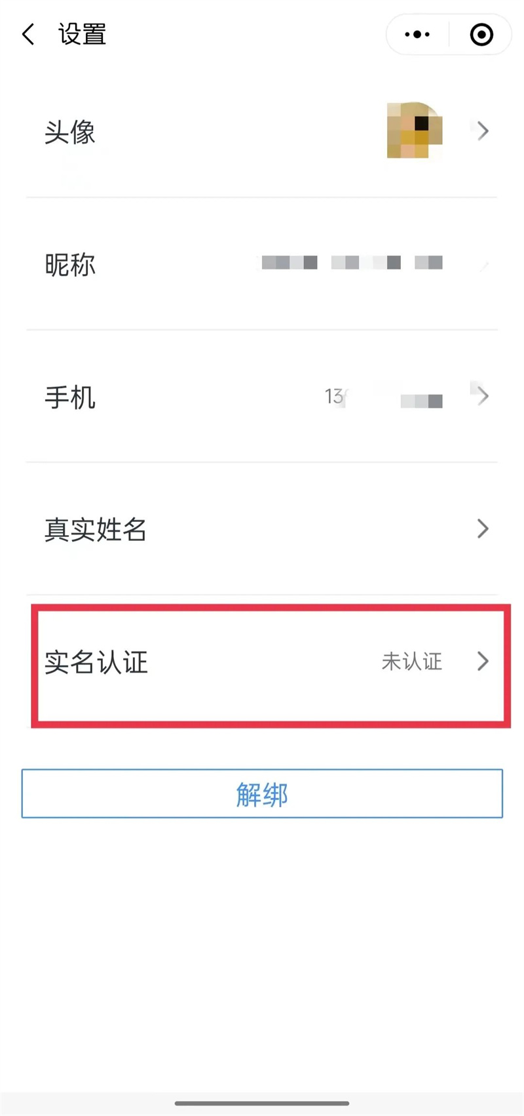Expand the 真实姓名 row chevron
The width and height of the screenshot is (524, 1116).
pos(483,528)
